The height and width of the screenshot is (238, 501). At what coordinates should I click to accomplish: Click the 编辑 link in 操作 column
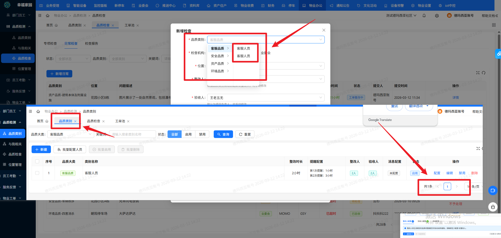(x=449, y=173)
